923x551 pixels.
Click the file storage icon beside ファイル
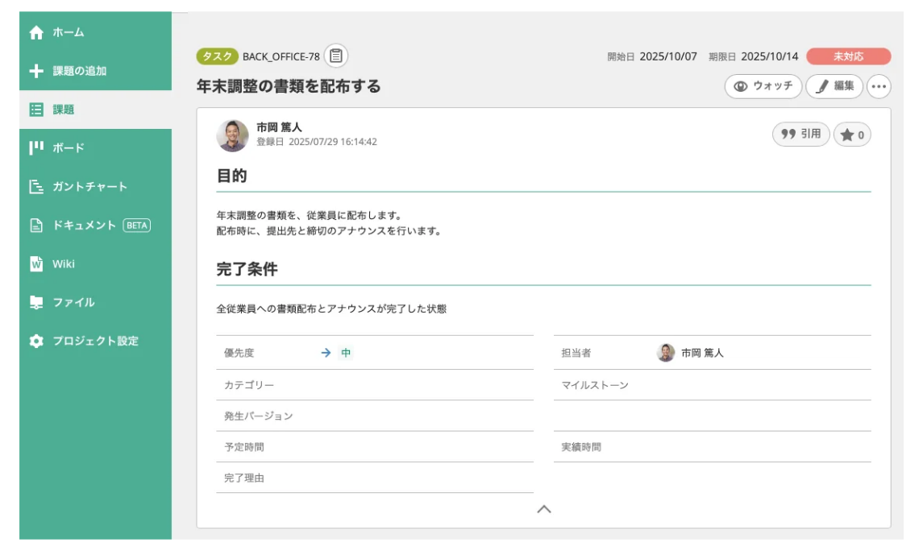pyautogui.click(x=36, y=302)
